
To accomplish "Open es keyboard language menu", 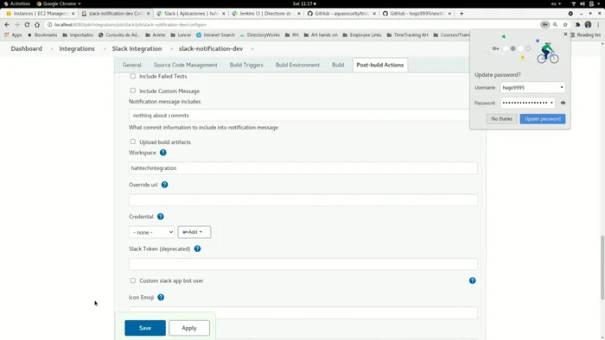I will (556, 3).
